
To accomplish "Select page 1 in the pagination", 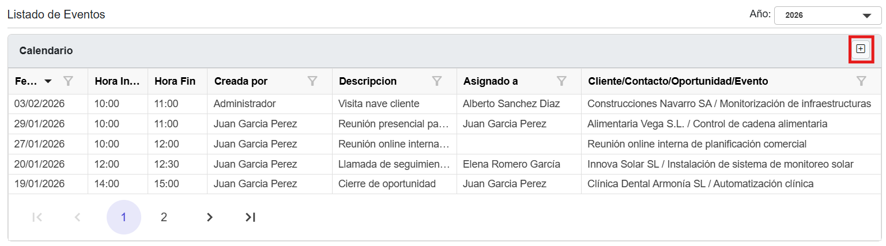I will click(123, 217).
